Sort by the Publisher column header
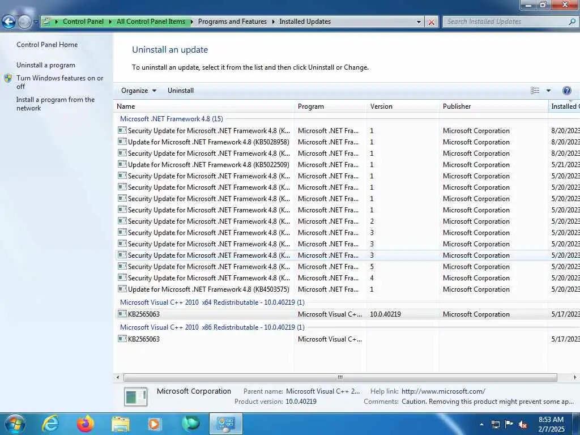 pyautogui.click(x=493, y=106)
